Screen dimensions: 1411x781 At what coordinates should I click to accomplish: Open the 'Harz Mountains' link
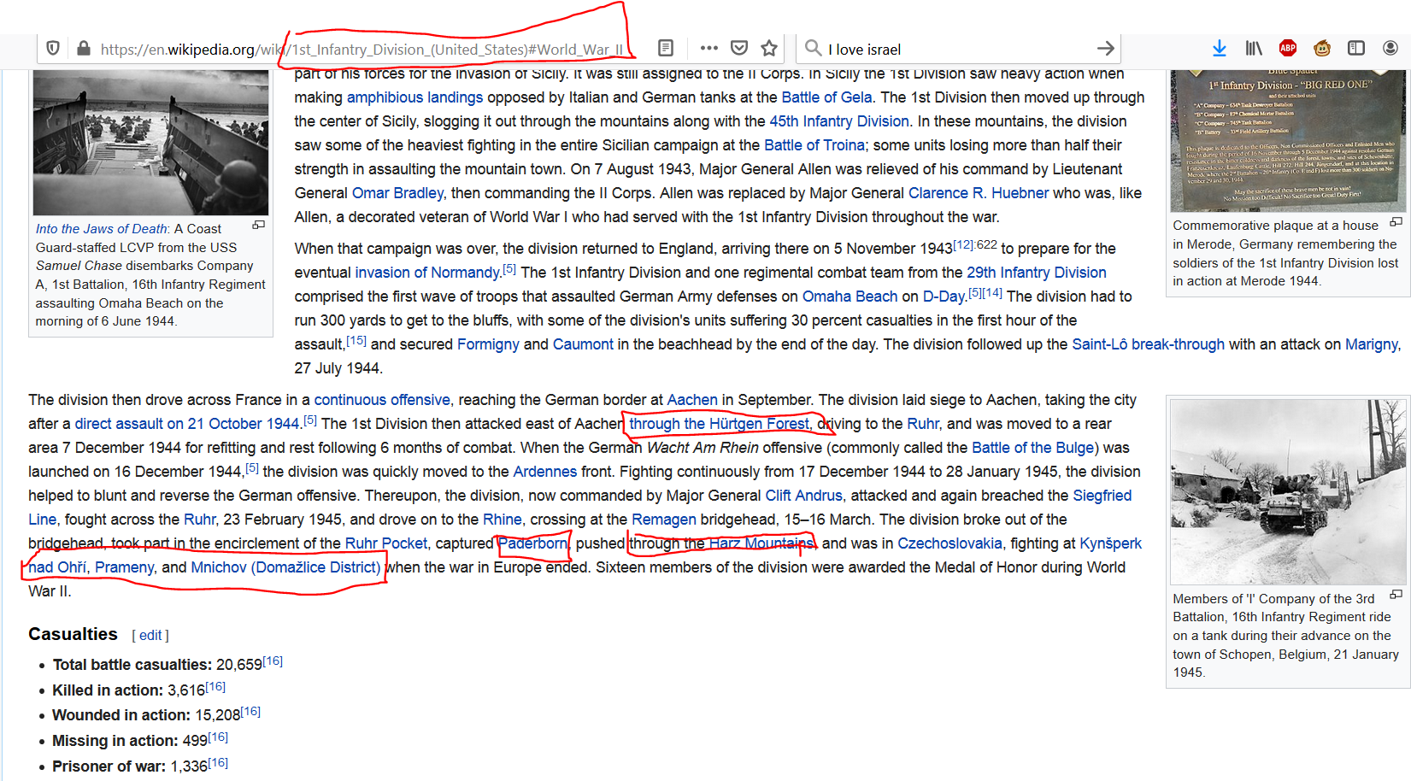[761, 543]
